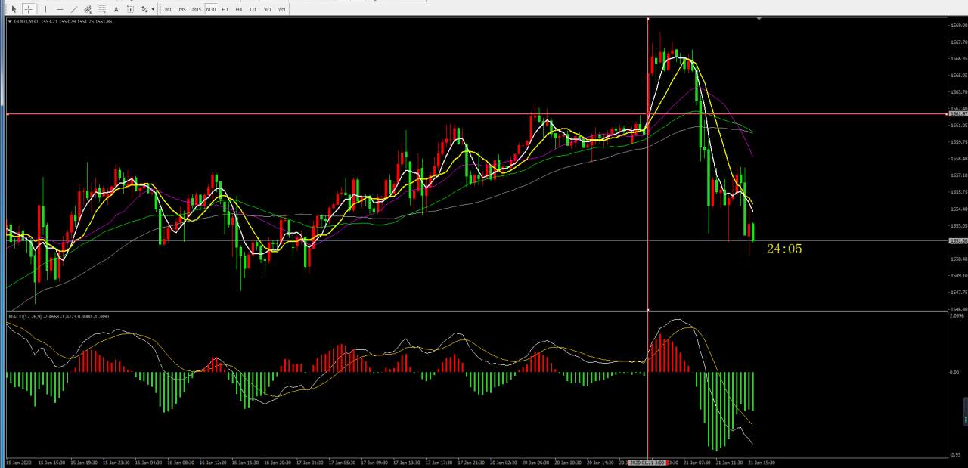Image resolution: width=968 pixels, height=468 pixels.
Task: Click the 2020.01.21 3:00 date tag
Action: pos(648,462)
